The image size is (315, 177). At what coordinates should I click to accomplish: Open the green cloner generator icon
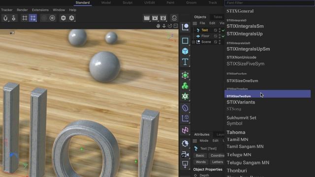[185, 86]
